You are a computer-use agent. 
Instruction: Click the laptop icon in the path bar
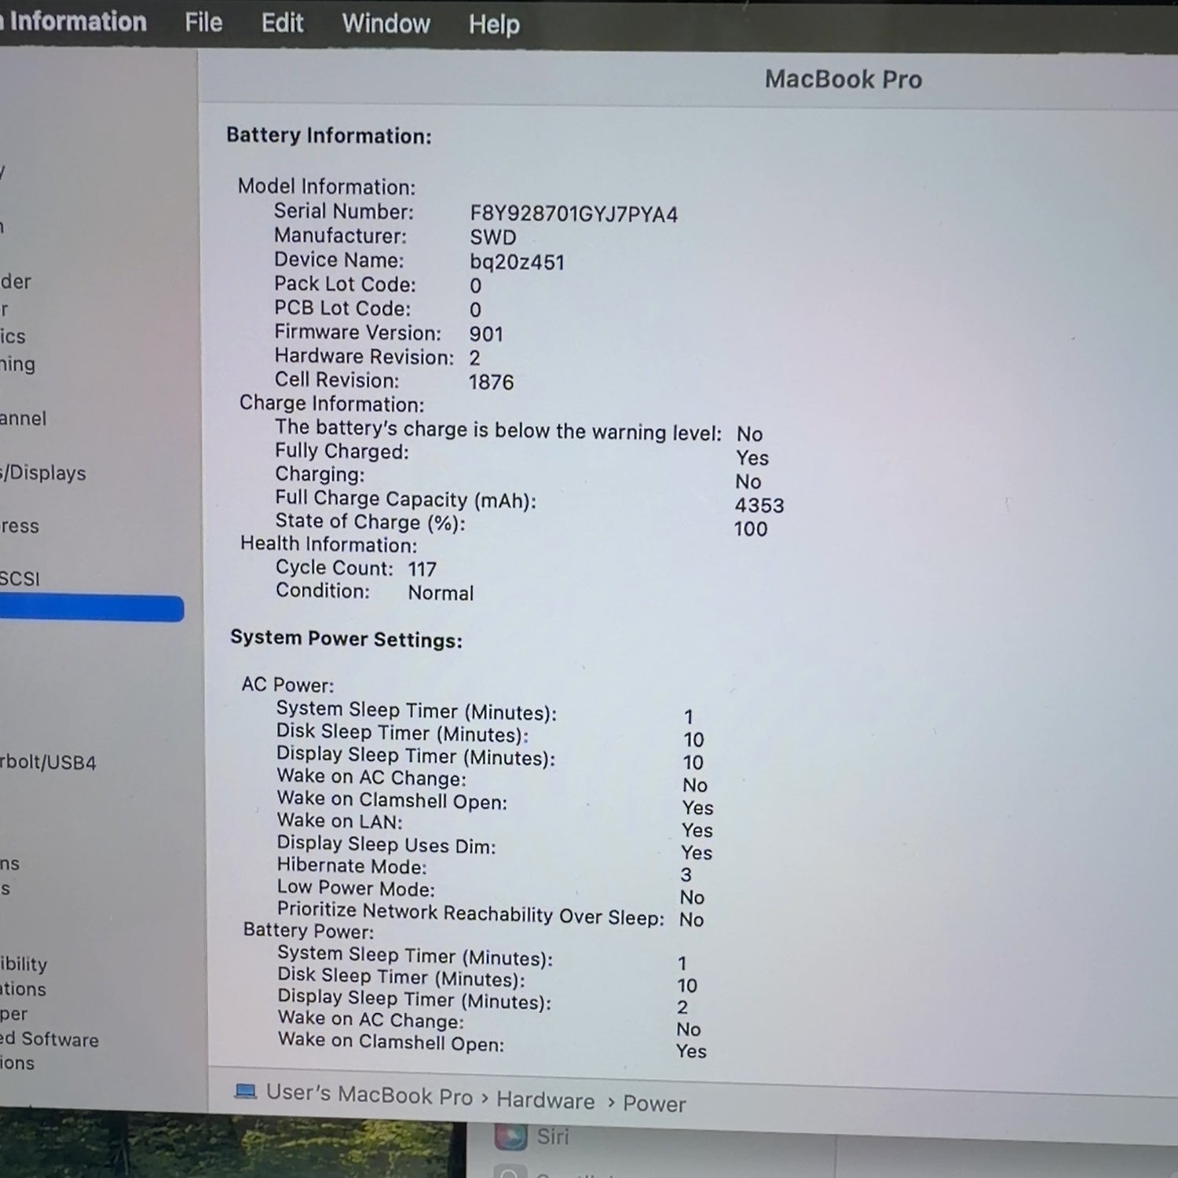pos(246,1091)
